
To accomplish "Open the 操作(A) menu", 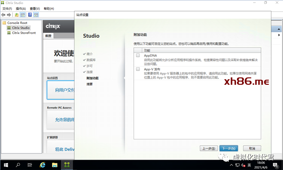I will 21,9.
